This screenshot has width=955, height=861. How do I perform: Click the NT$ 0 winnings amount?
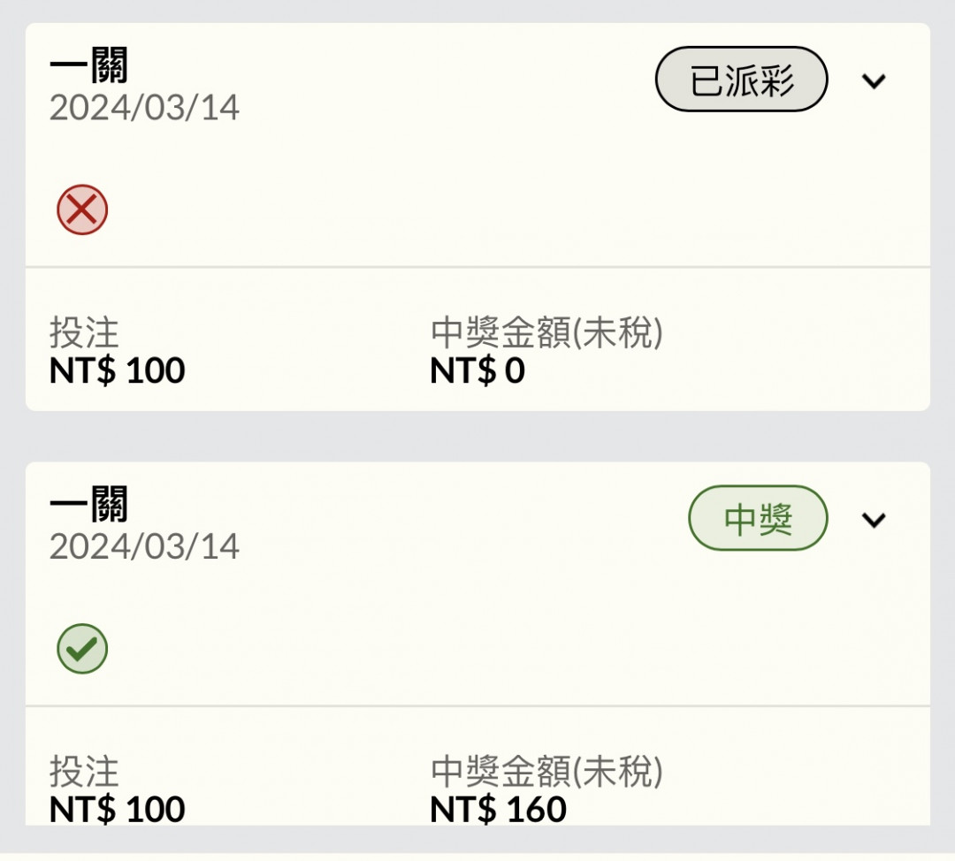477,370
